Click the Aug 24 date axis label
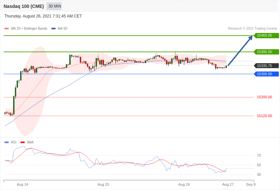 (x=22, y=184)
